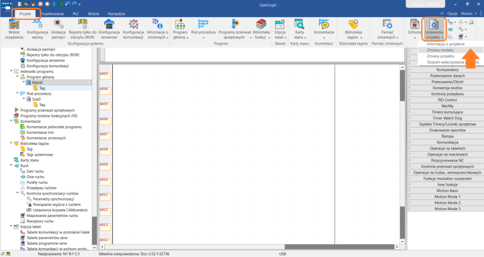
Task: Select Zmiana modelu menu entry
Action: point(440,50)
